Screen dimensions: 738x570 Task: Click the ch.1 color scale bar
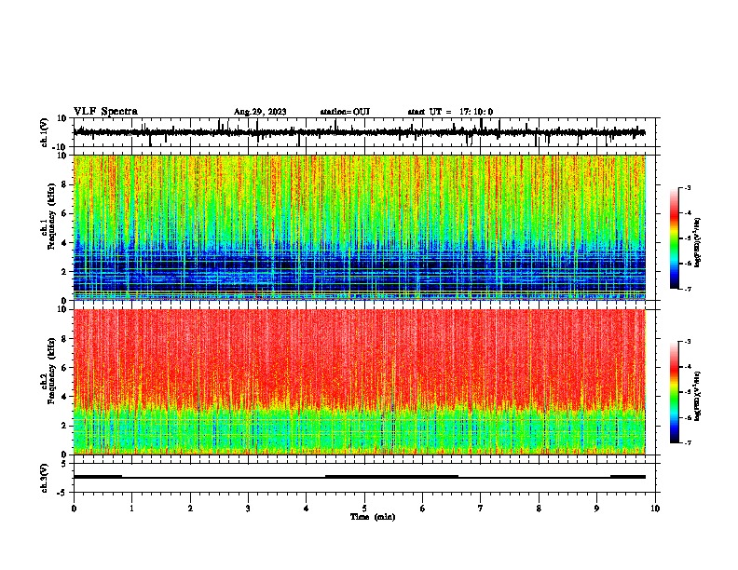coord(674,238)
